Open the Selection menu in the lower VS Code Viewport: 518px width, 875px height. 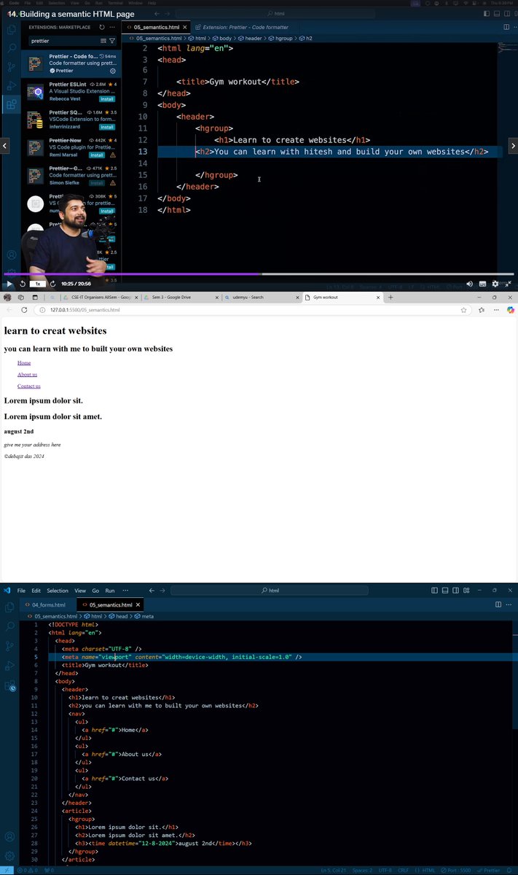(x=58, y=591)
